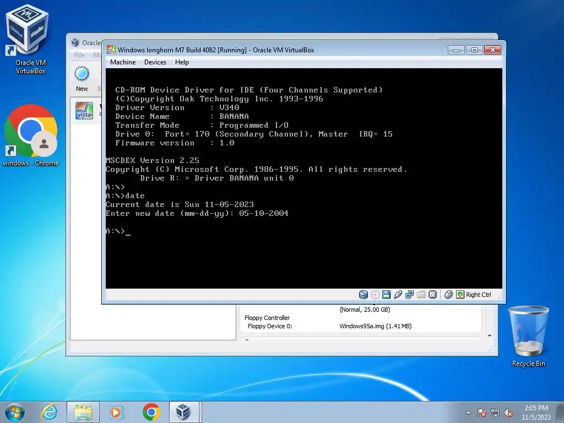Click the shared folders status icon
The image size is (564, 423).
[x=421, y=295]
